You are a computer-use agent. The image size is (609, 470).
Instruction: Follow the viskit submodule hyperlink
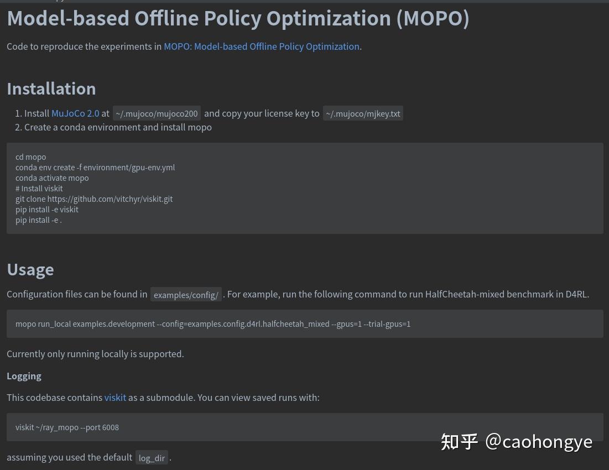115,397
